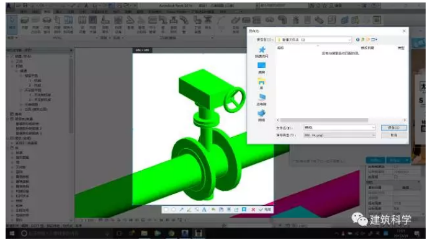
Task: Select the ellipse tool in screenshot toolbar
Action: (x=174, y=210)
